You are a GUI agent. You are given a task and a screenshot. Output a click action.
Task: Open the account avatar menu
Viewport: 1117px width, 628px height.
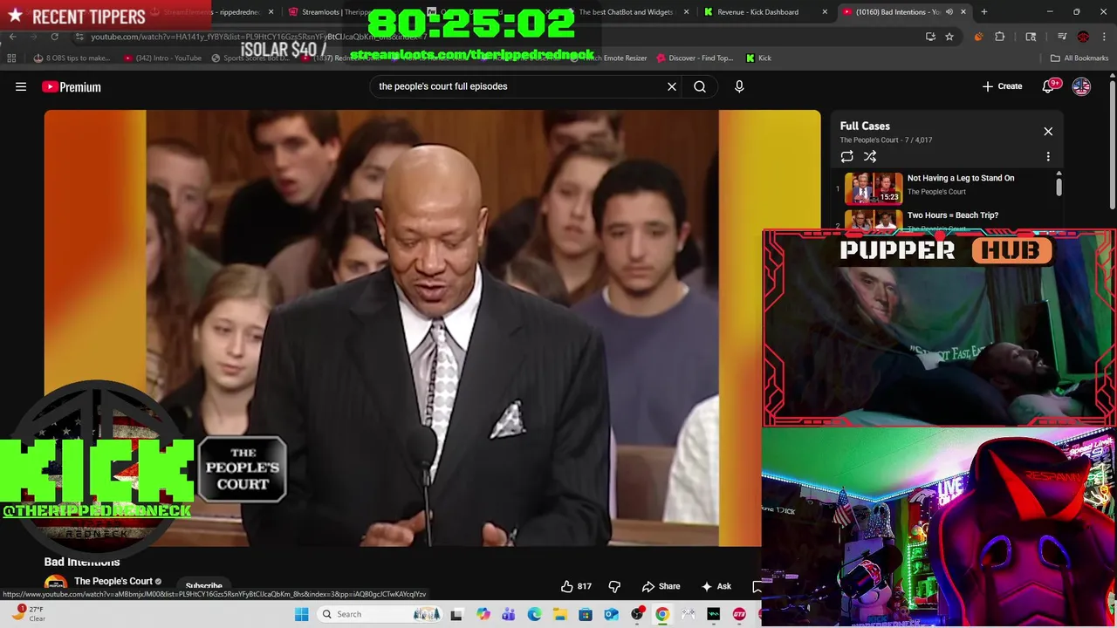[1081, 86]
